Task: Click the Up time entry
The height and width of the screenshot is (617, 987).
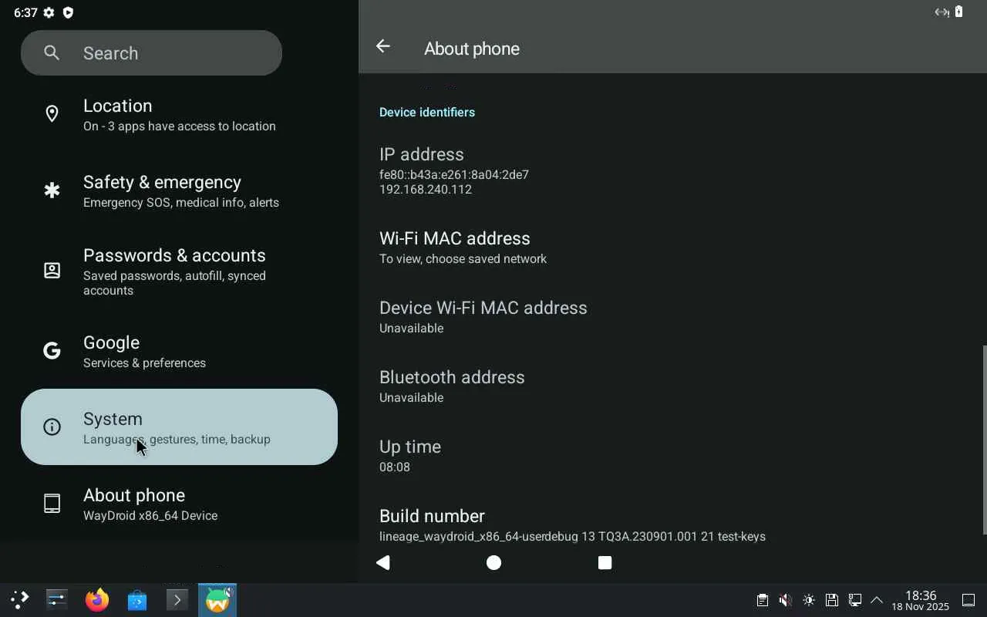Action: coord(671,455)
